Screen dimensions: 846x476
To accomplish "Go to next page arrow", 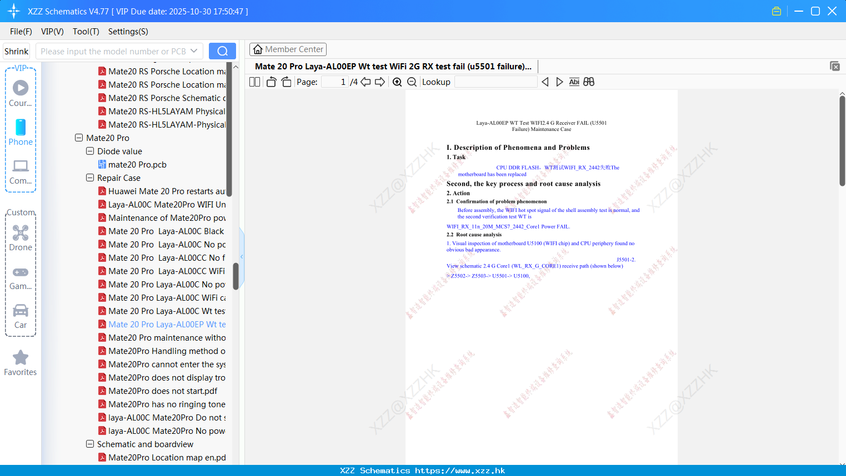I will click(380, 82).
